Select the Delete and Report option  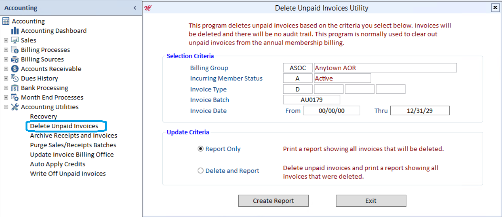click(200, 171)
